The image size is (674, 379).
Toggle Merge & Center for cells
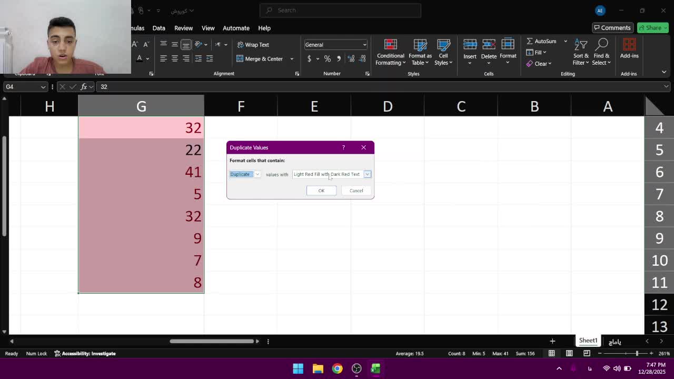point(260,59)
